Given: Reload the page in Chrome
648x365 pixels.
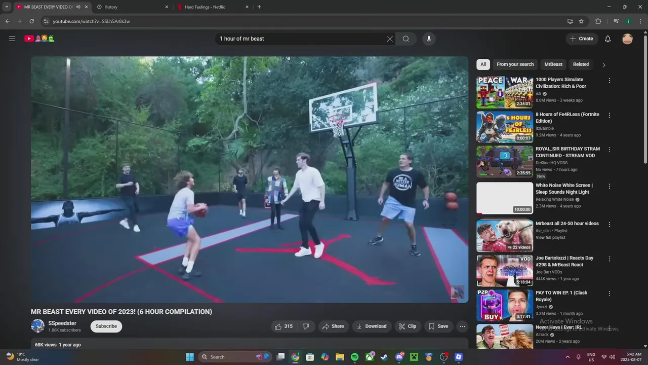Looking at the screenshot, I should [31, 21].
